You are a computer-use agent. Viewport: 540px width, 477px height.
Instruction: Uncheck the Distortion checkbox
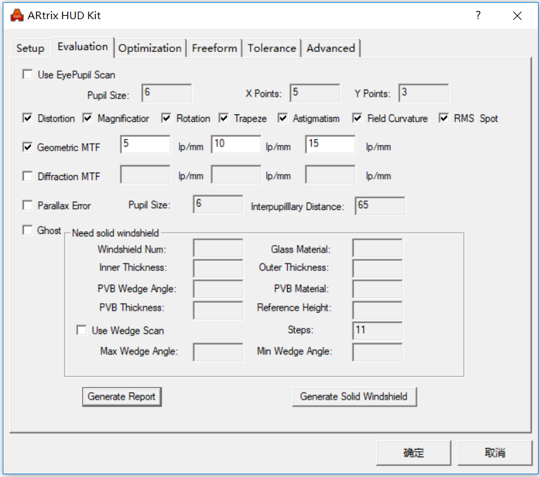[27, 118]
